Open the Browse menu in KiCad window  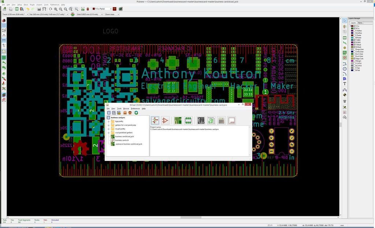[126, 109]
